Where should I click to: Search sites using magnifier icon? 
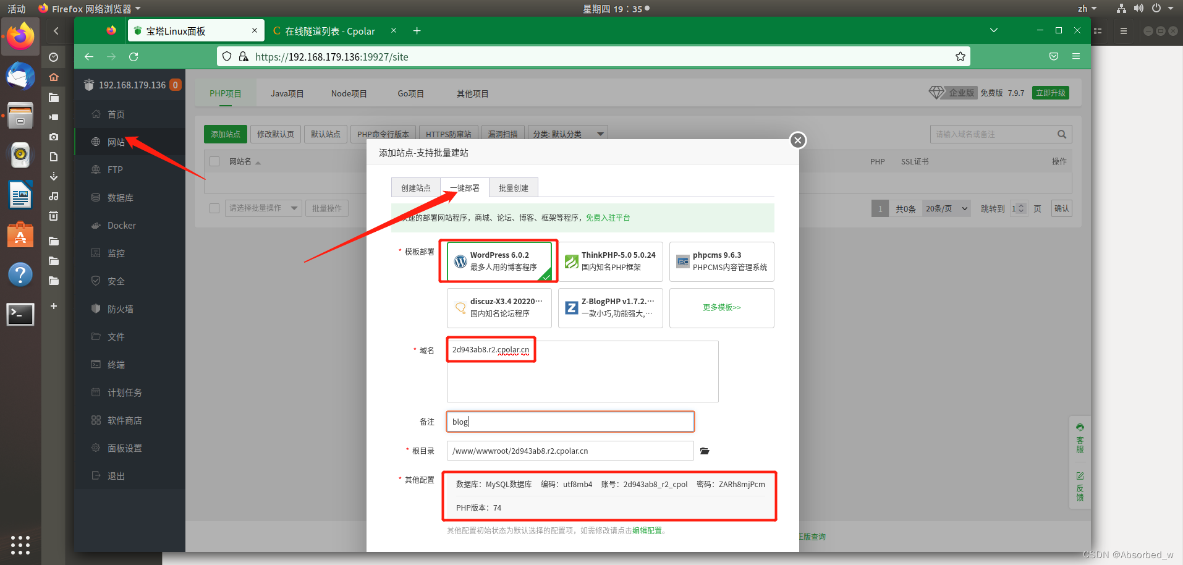point(1062,134)
